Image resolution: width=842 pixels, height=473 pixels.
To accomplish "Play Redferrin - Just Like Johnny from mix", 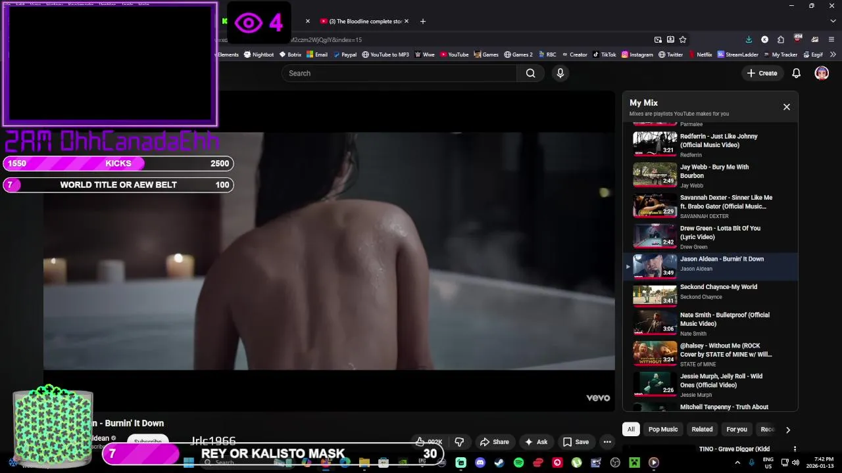I will 710,145.
